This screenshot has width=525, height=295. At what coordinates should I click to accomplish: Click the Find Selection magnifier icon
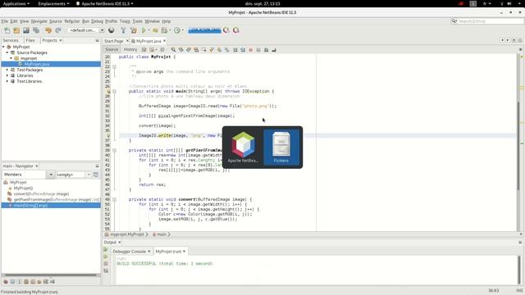click(173, 50)
